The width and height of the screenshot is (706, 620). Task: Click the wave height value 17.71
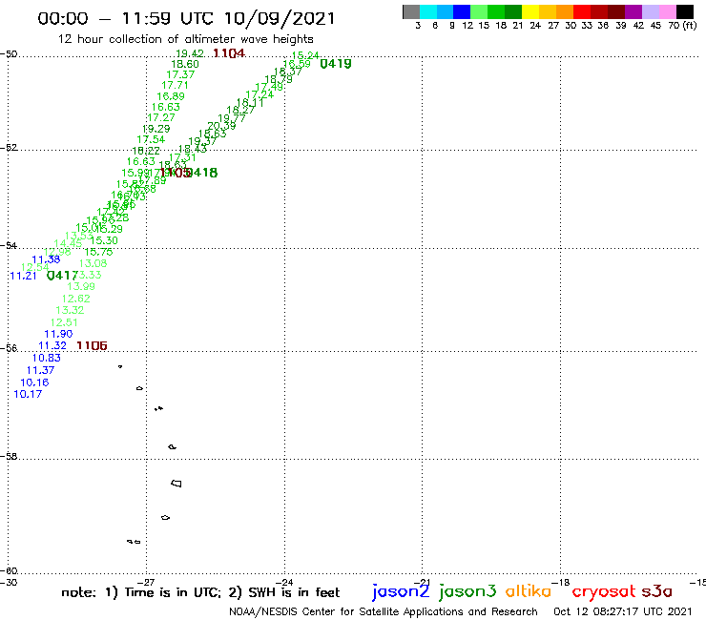tap(175, 86)
